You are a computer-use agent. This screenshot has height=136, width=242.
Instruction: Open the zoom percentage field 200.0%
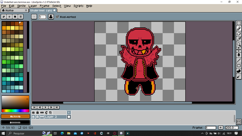[x=232, y=128]
